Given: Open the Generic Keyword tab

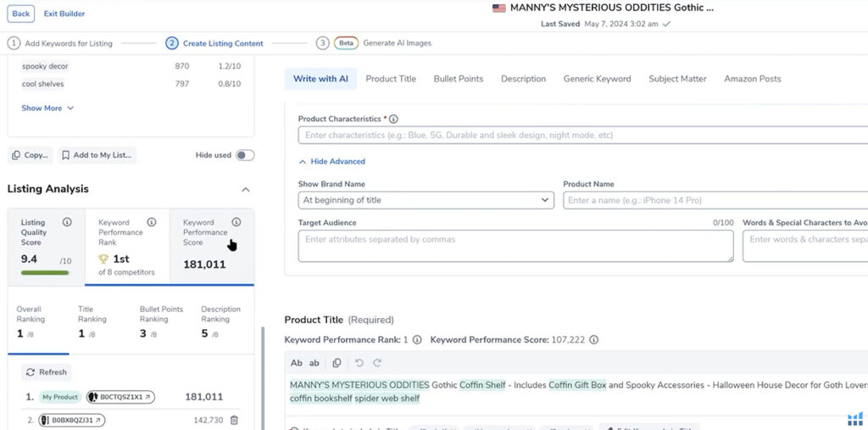Looking at the screenshot, I should 598,79.
